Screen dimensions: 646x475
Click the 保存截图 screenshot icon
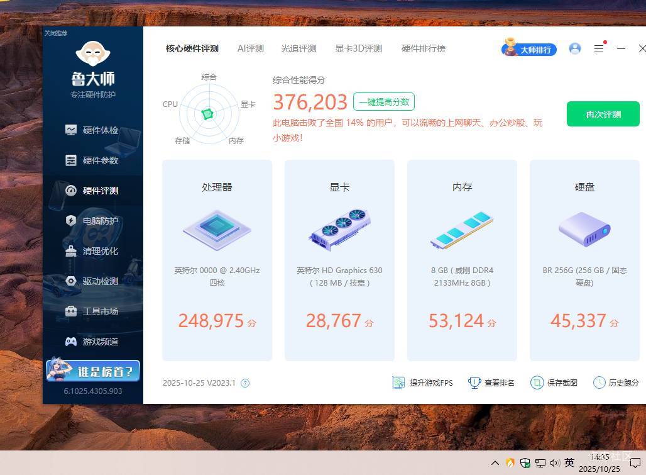pyautogui.click(x=554, y=383)
